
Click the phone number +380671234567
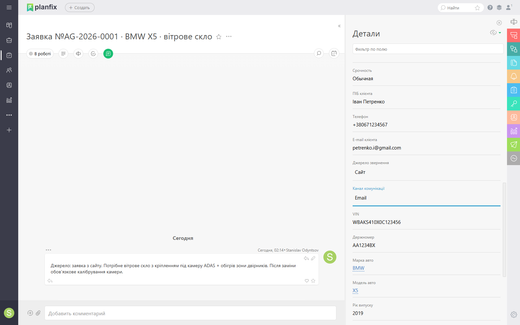point(370,125)
